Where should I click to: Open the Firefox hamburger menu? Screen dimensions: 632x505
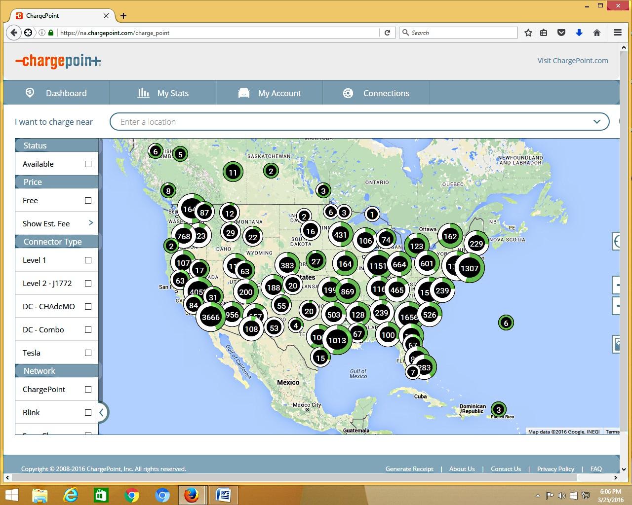click(618, 33)
